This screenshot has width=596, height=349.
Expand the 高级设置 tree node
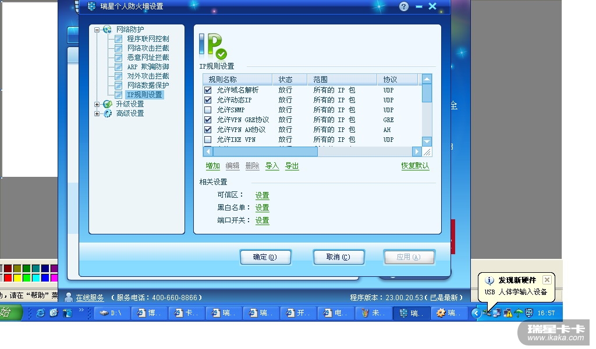[x=97, y=113]
